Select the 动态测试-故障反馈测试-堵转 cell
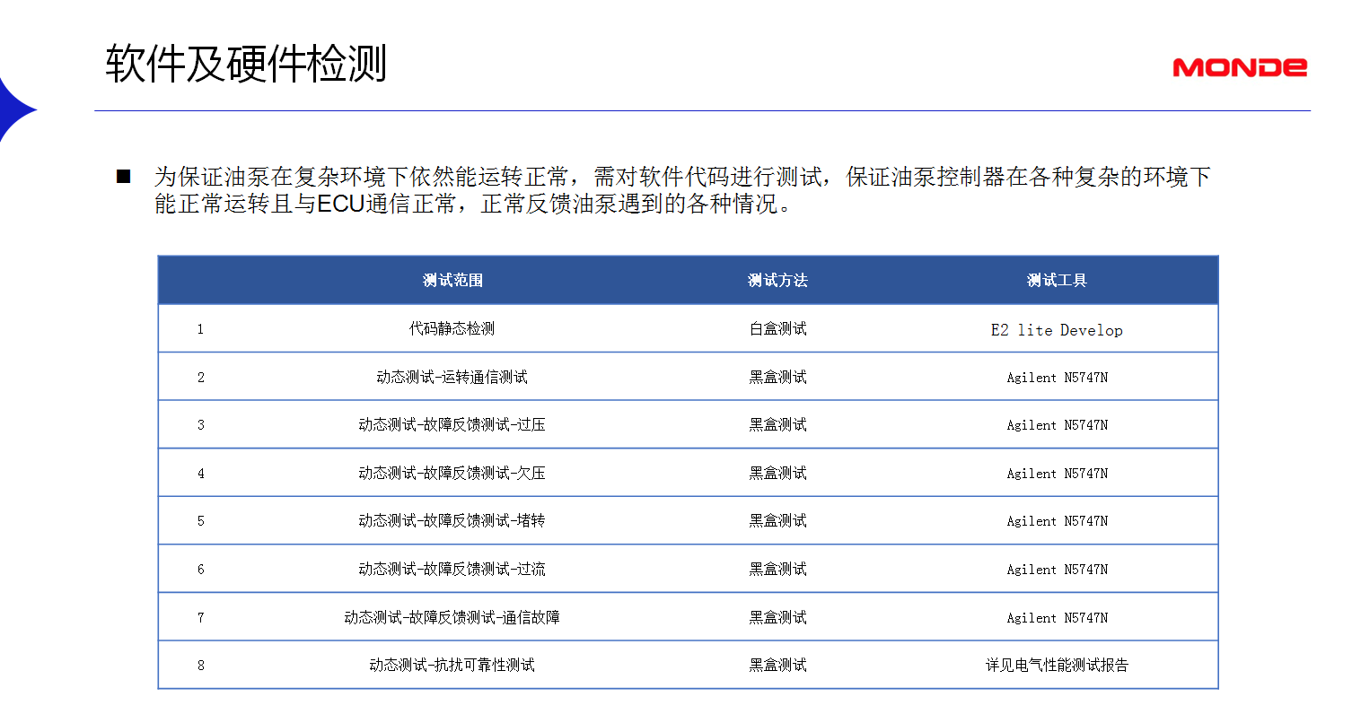The image size is (1352, 723). (x=452, y=521)
